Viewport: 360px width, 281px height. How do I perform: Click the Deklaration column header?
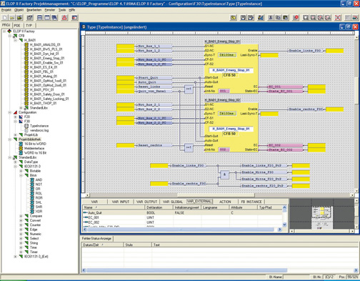point(159,207)
